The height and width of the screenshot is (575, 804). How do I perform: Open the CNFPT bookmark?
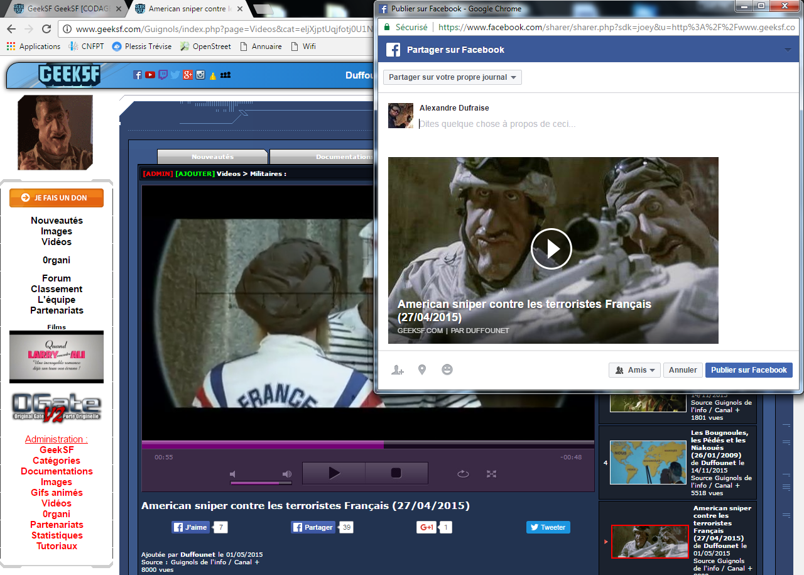point(86,47)
